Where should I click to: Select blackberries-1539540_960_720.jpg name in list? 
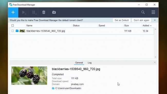click(x=46, y=31)
